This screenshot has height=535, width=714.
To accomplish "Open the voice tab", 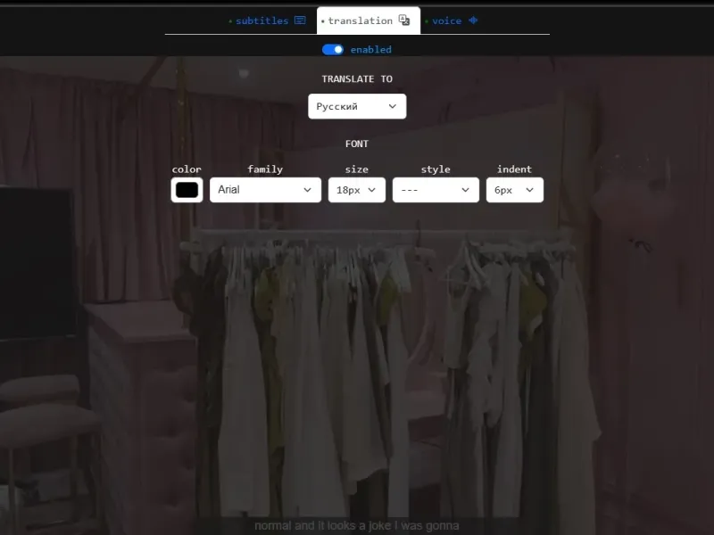I will click(x=451, y=21).
